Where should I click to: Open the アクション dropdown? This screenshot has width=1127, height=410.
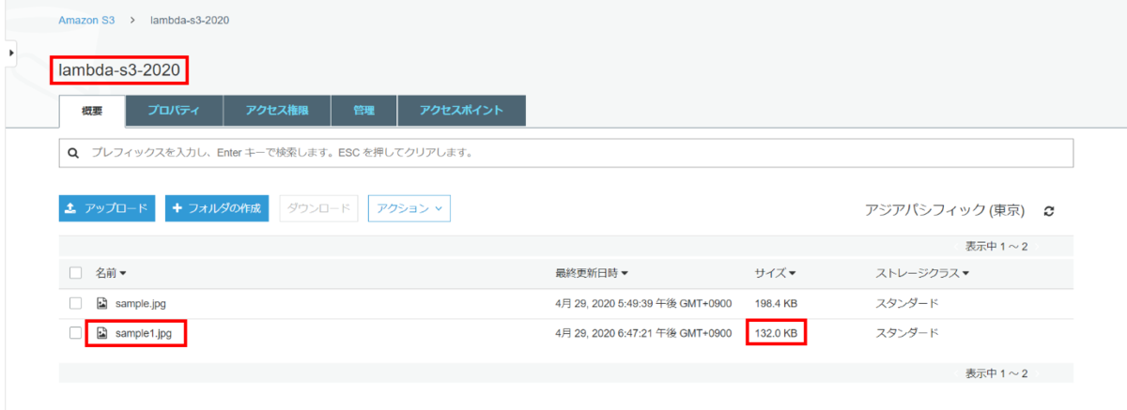pyautogui.click(x=409, y=208)
